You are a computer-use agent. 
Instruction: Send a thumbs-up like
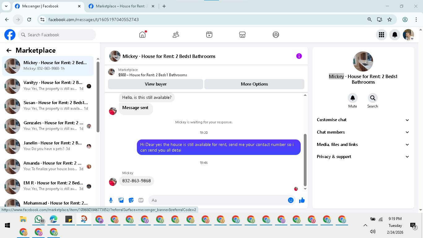click(302, 200)
